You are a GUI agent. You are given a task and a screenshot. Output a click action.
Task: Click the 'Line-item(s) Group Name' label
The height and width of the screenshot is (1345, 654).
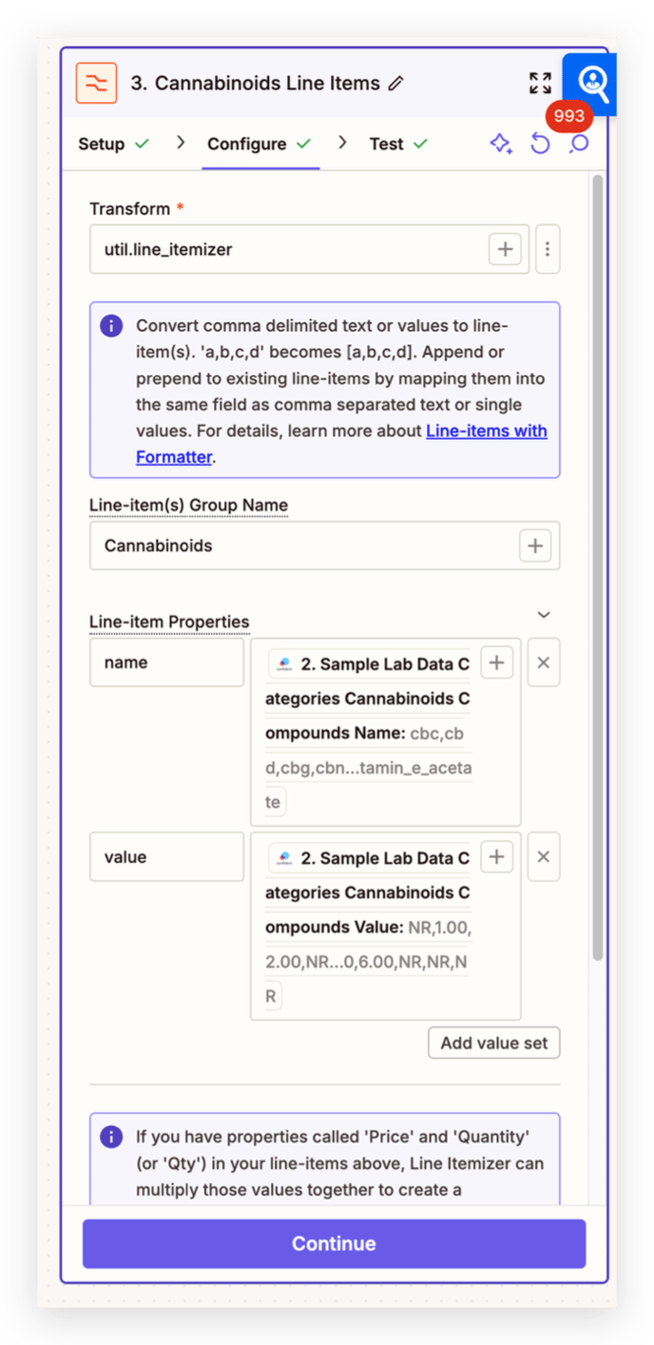[x=188, y=505]
